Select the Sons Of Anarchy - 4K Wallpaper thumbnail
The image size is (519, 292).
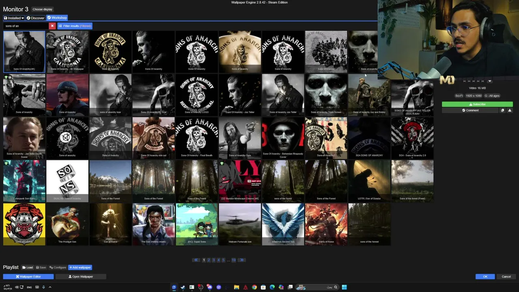coord(67,52)
